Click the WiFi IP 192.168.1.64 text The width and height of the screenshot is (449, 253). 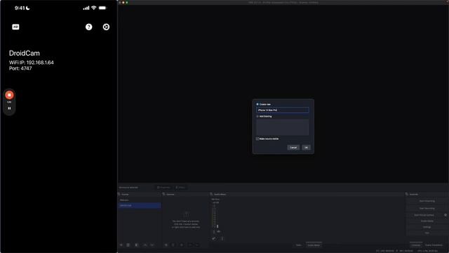pyautogui.click(x=31, y=63)
